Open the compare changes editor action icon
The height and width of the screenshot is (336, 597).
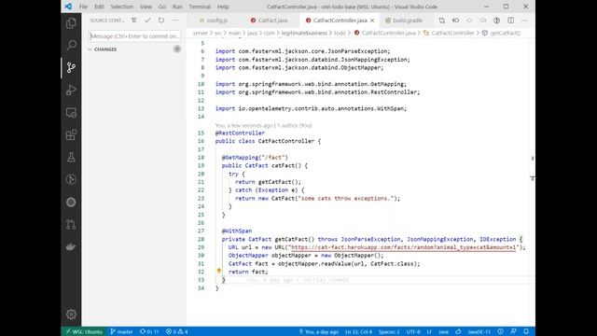coord(441,21)
